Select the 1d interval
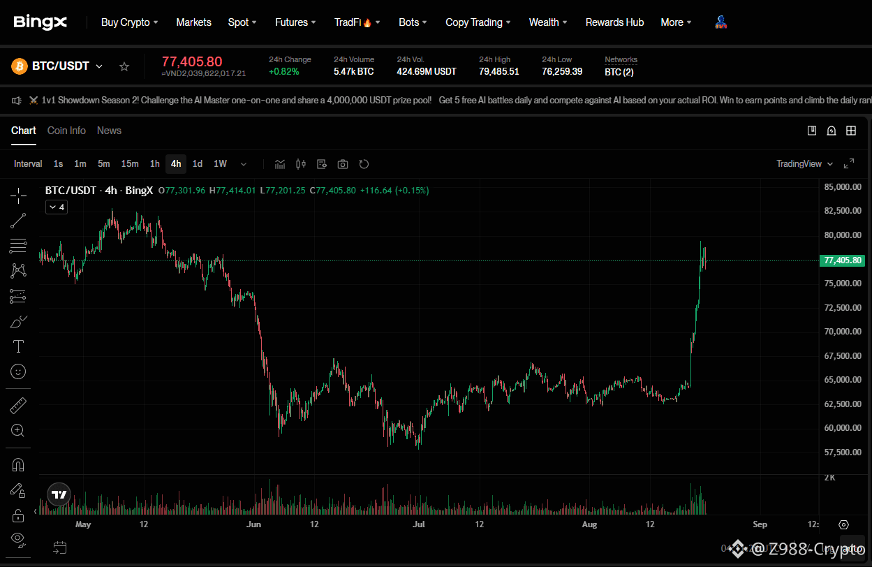 tap(198, 164)
